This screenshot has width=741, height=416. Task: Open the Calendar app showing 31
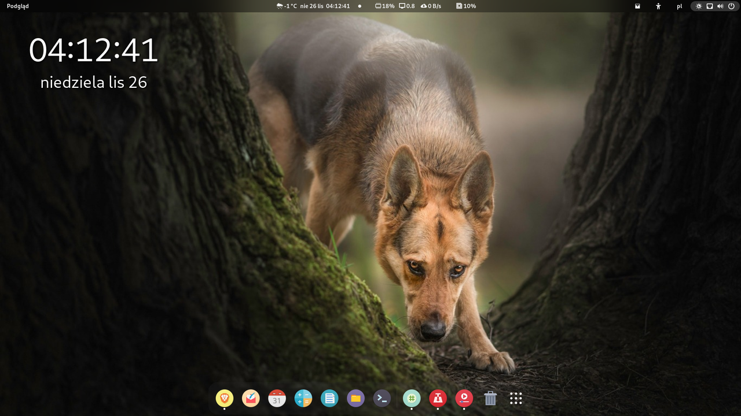pos(277,398)
